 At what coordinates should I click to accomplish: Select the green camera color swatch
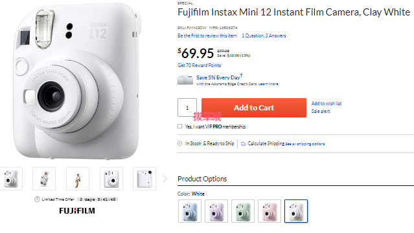point(243,211)
